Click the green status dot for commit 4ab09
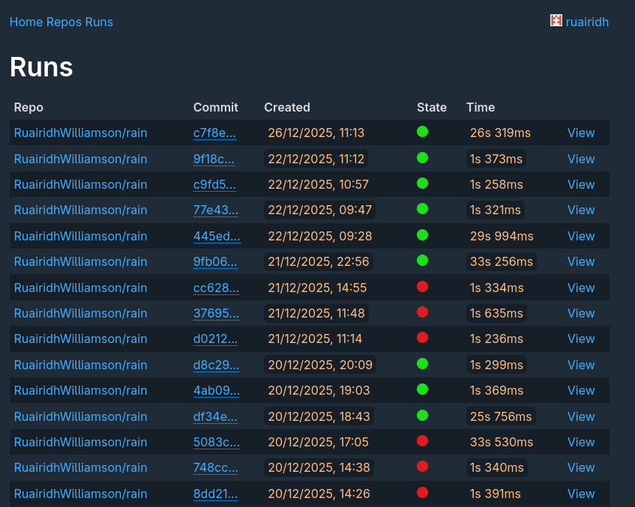This screenshot has height=507, width=635. coord(422,389)
